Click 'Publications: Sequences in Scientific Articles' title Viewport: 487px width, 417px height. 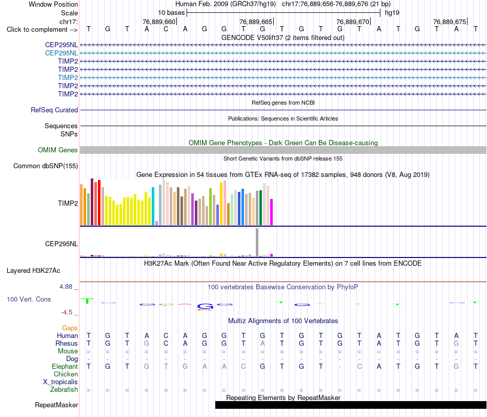(x=283, y=118)
